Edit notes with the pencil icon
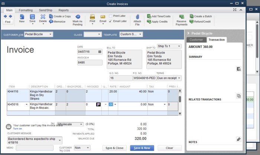The width and height of the screenshot is (260, 155). [239, 139]
